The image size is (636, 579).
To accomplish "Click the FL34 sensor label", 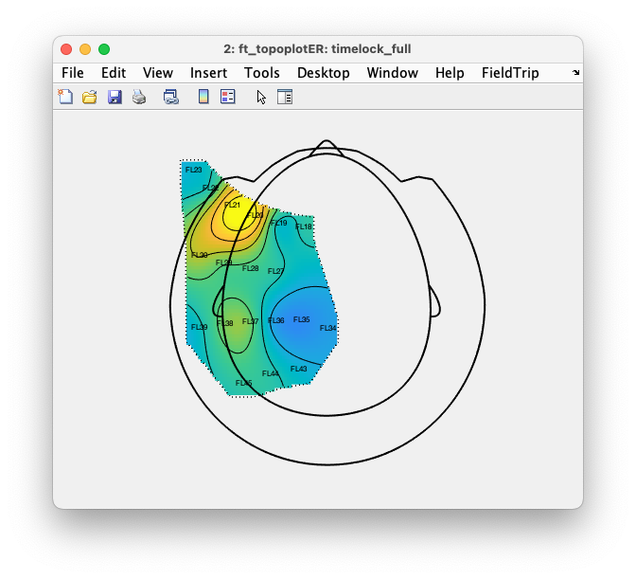I will [x=327, y=328].
